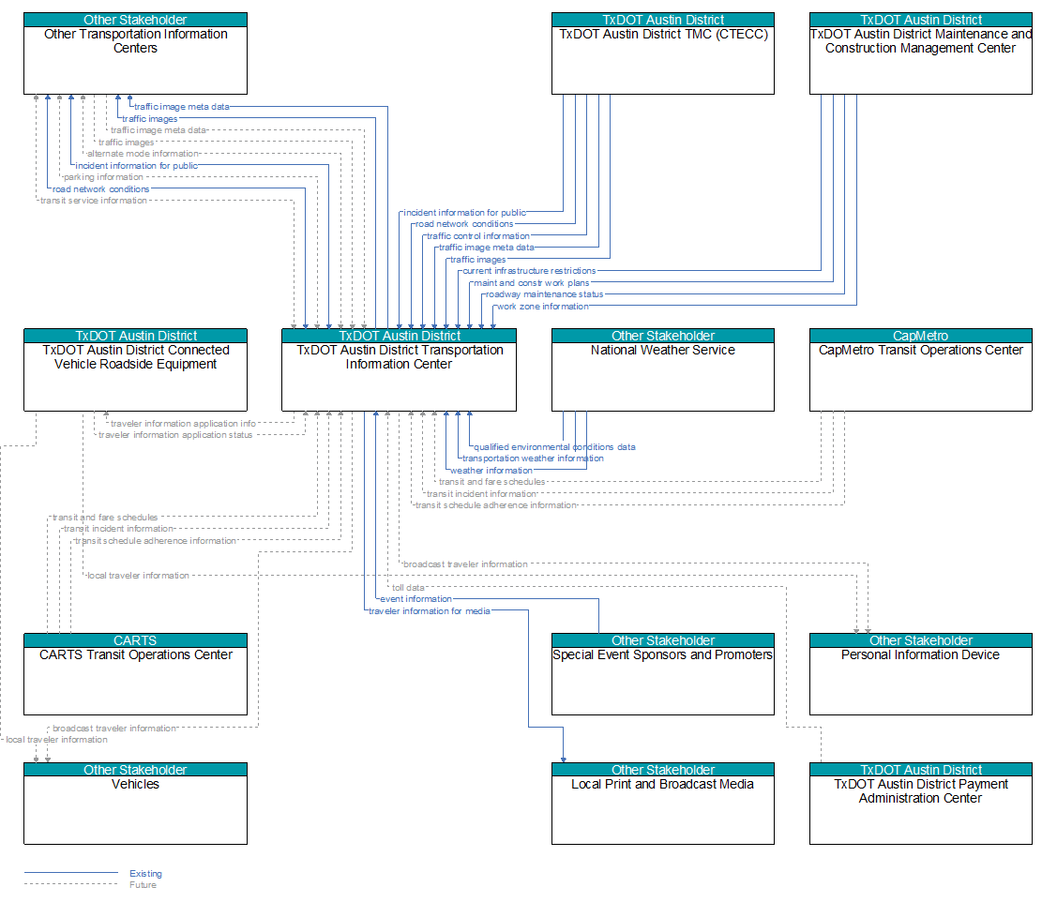1042x902 pixels.
Task: Select 'road network conditions' label below Other Transportation Centers
Action: pyautogui.click(x=101, y=189)
